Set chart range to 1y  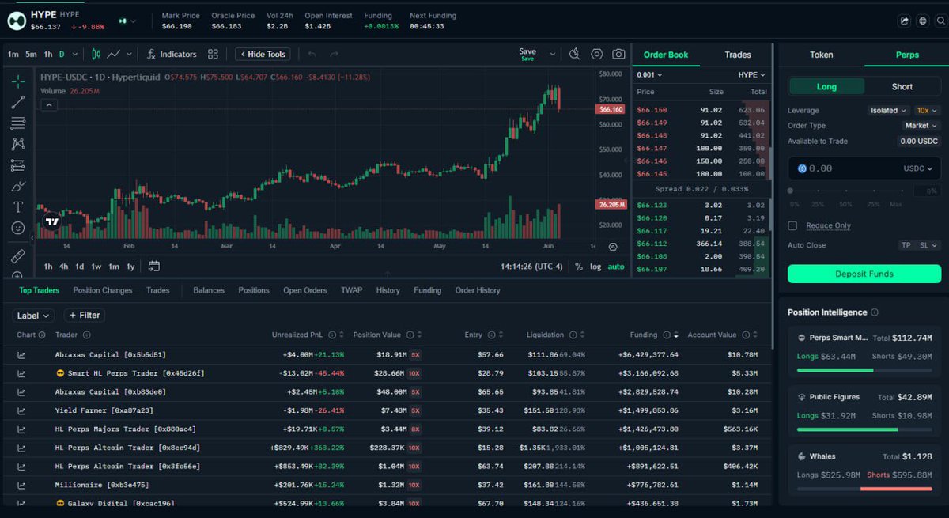pos(130,267)
